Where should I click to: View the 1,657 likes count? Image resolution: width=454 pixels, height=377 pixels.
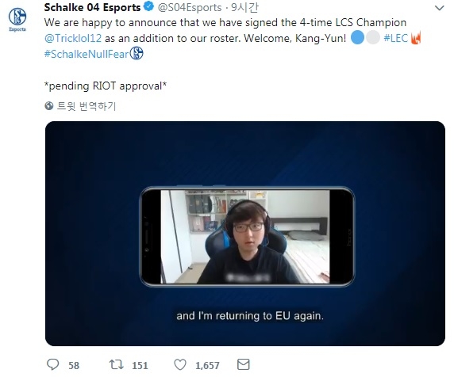[207, 365]
